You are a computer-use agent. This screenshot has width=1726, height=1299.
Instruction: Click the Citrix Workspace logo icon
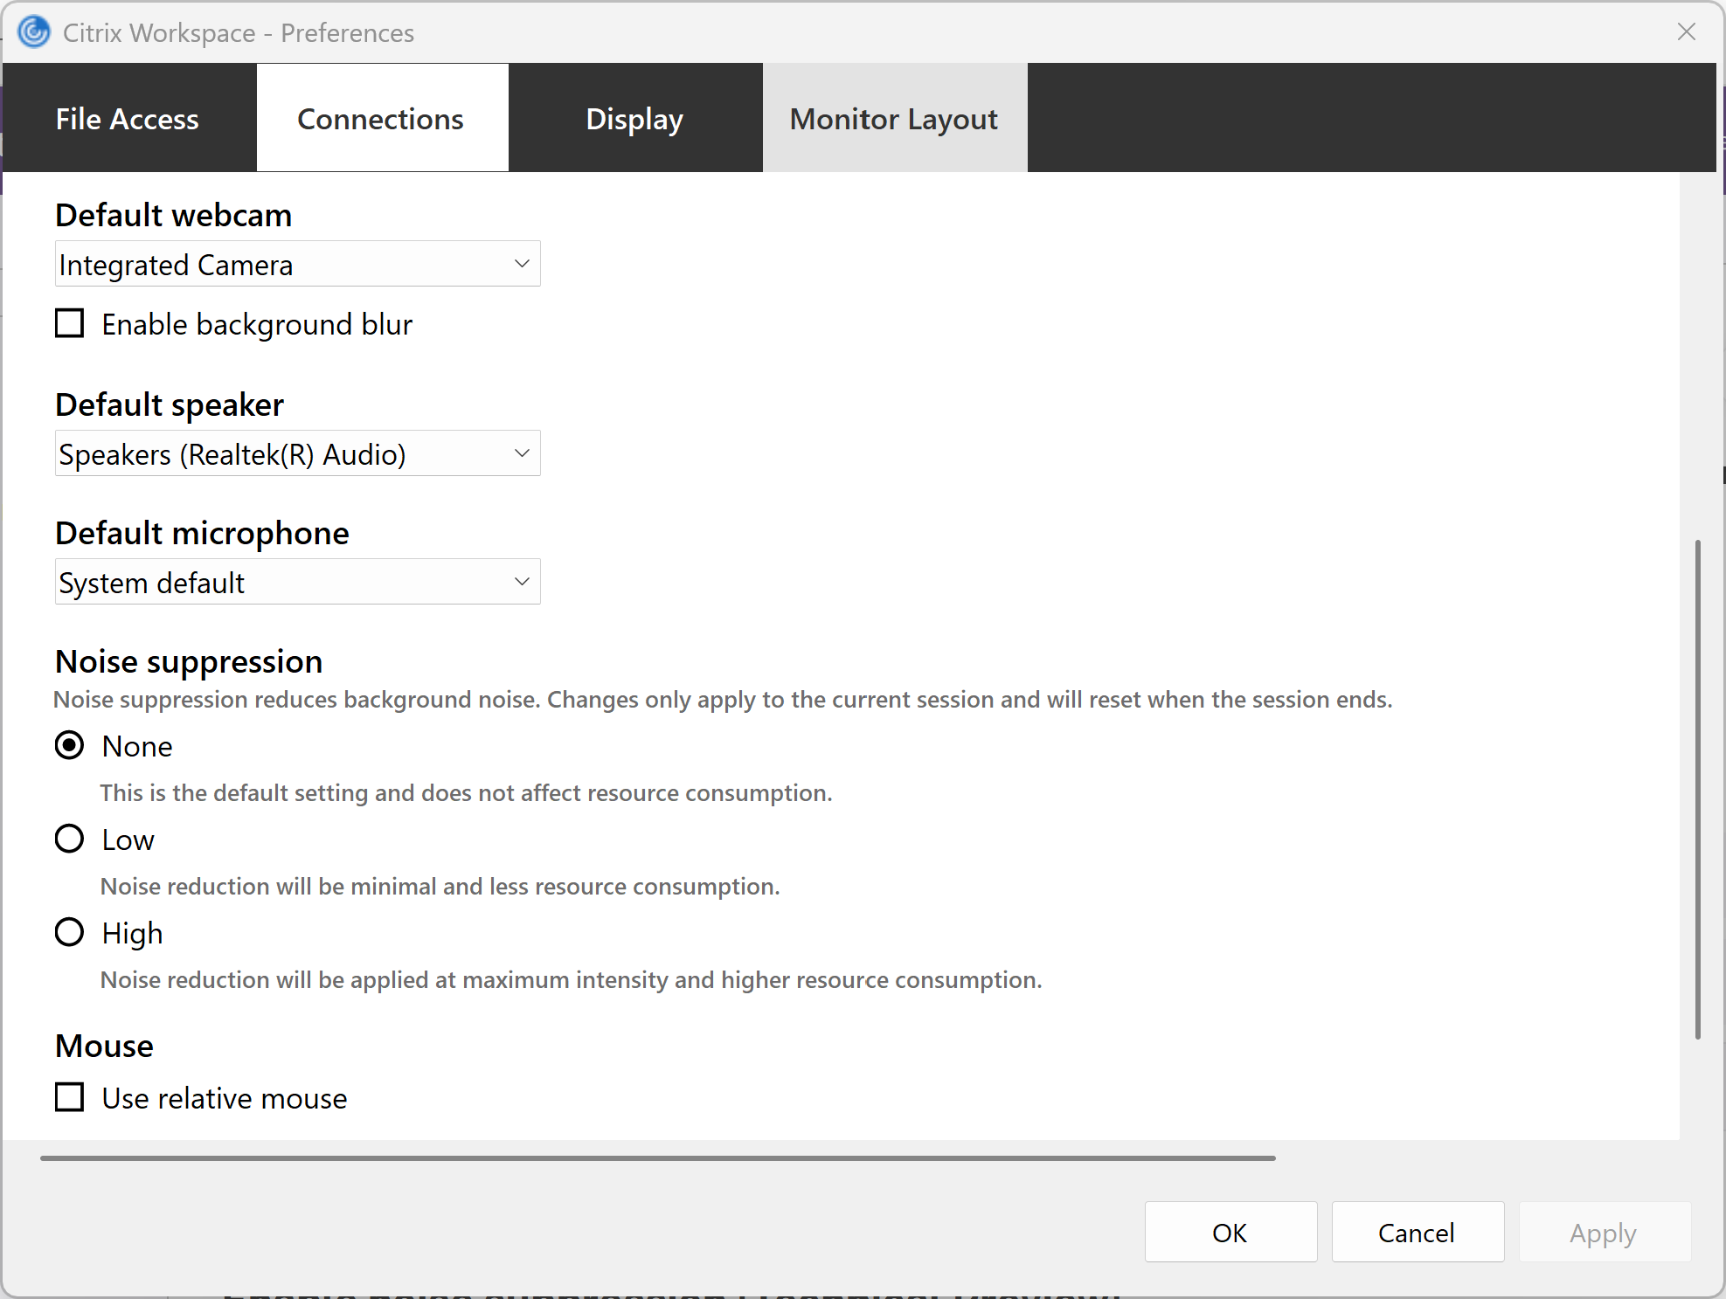[x=34, y=32]
